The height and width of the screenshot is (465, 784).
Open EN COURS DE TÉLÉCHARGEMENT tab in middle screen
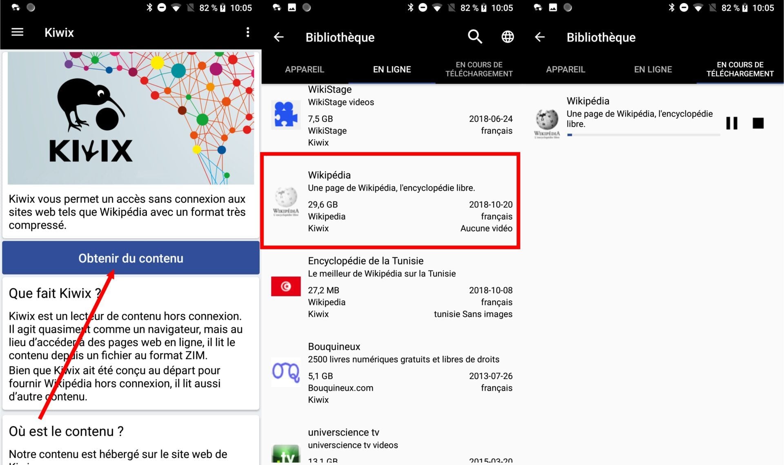(x=479, y=69)
